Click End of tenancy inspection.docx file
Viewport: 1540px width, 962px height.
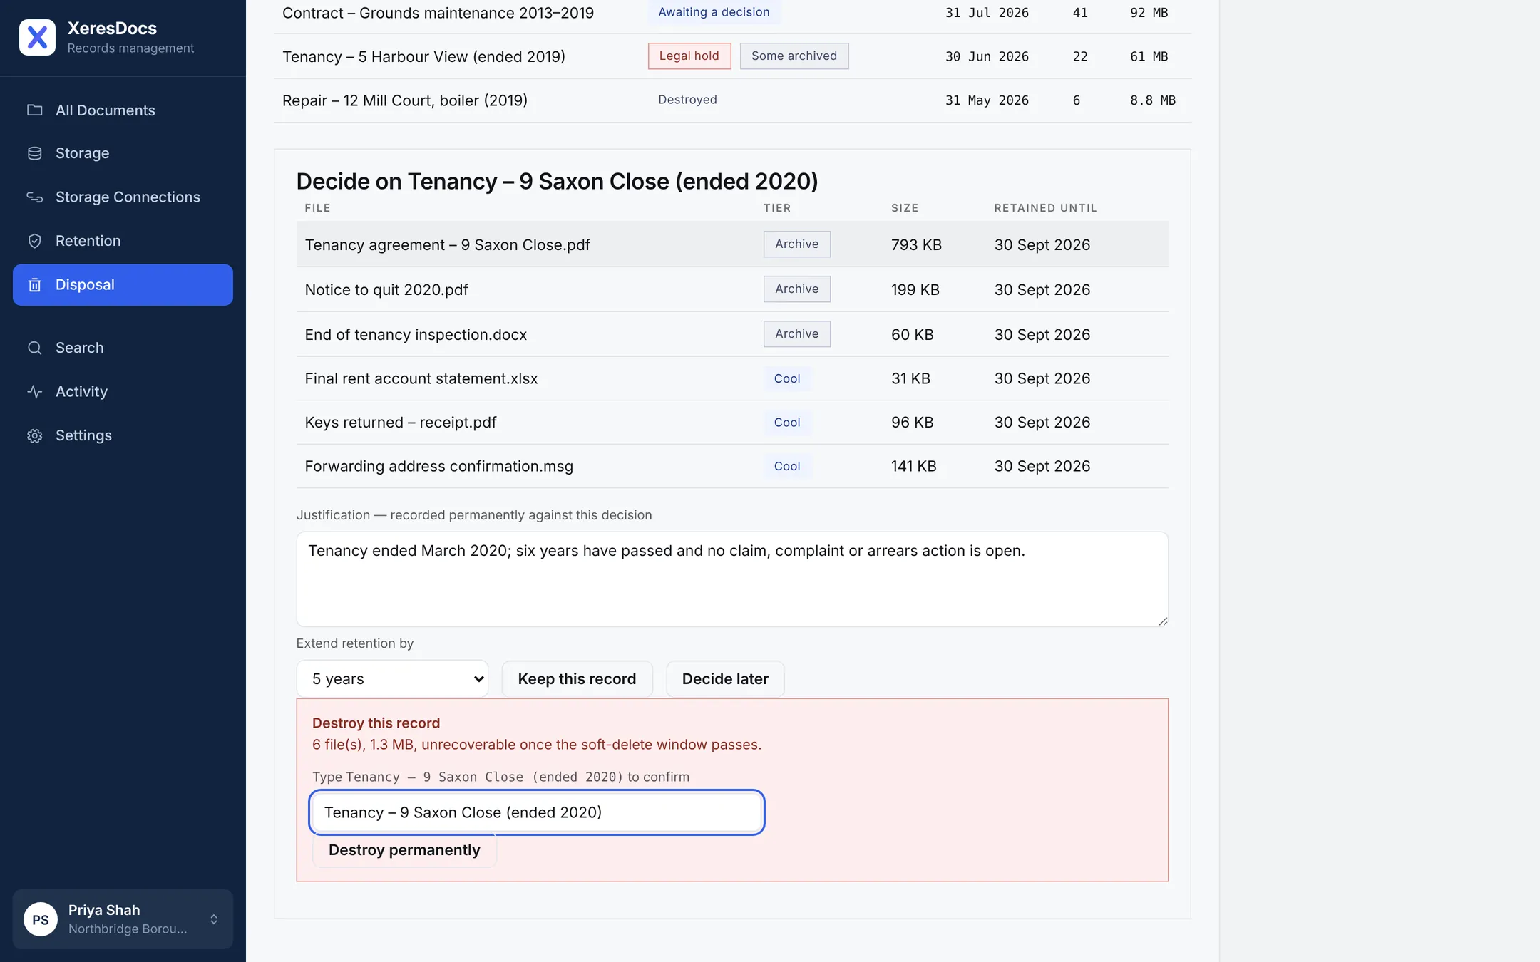point(416,335)
